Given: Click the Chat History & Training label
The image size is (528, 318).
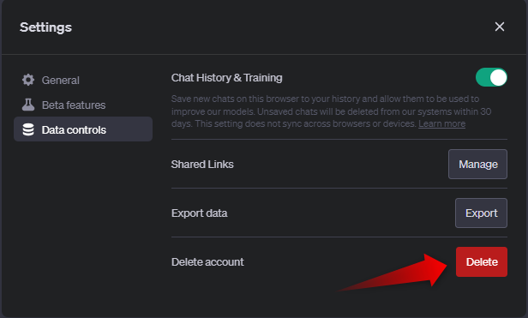Looking at the screenshot, I should click(226, 78).
